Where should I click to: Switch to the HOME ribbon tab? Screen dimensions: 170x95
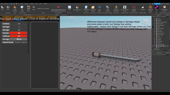click(22, 4)
